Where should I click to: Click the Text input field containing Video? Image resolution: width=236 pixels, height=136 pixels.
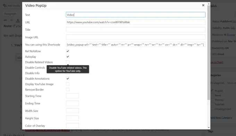coord(135,15)
